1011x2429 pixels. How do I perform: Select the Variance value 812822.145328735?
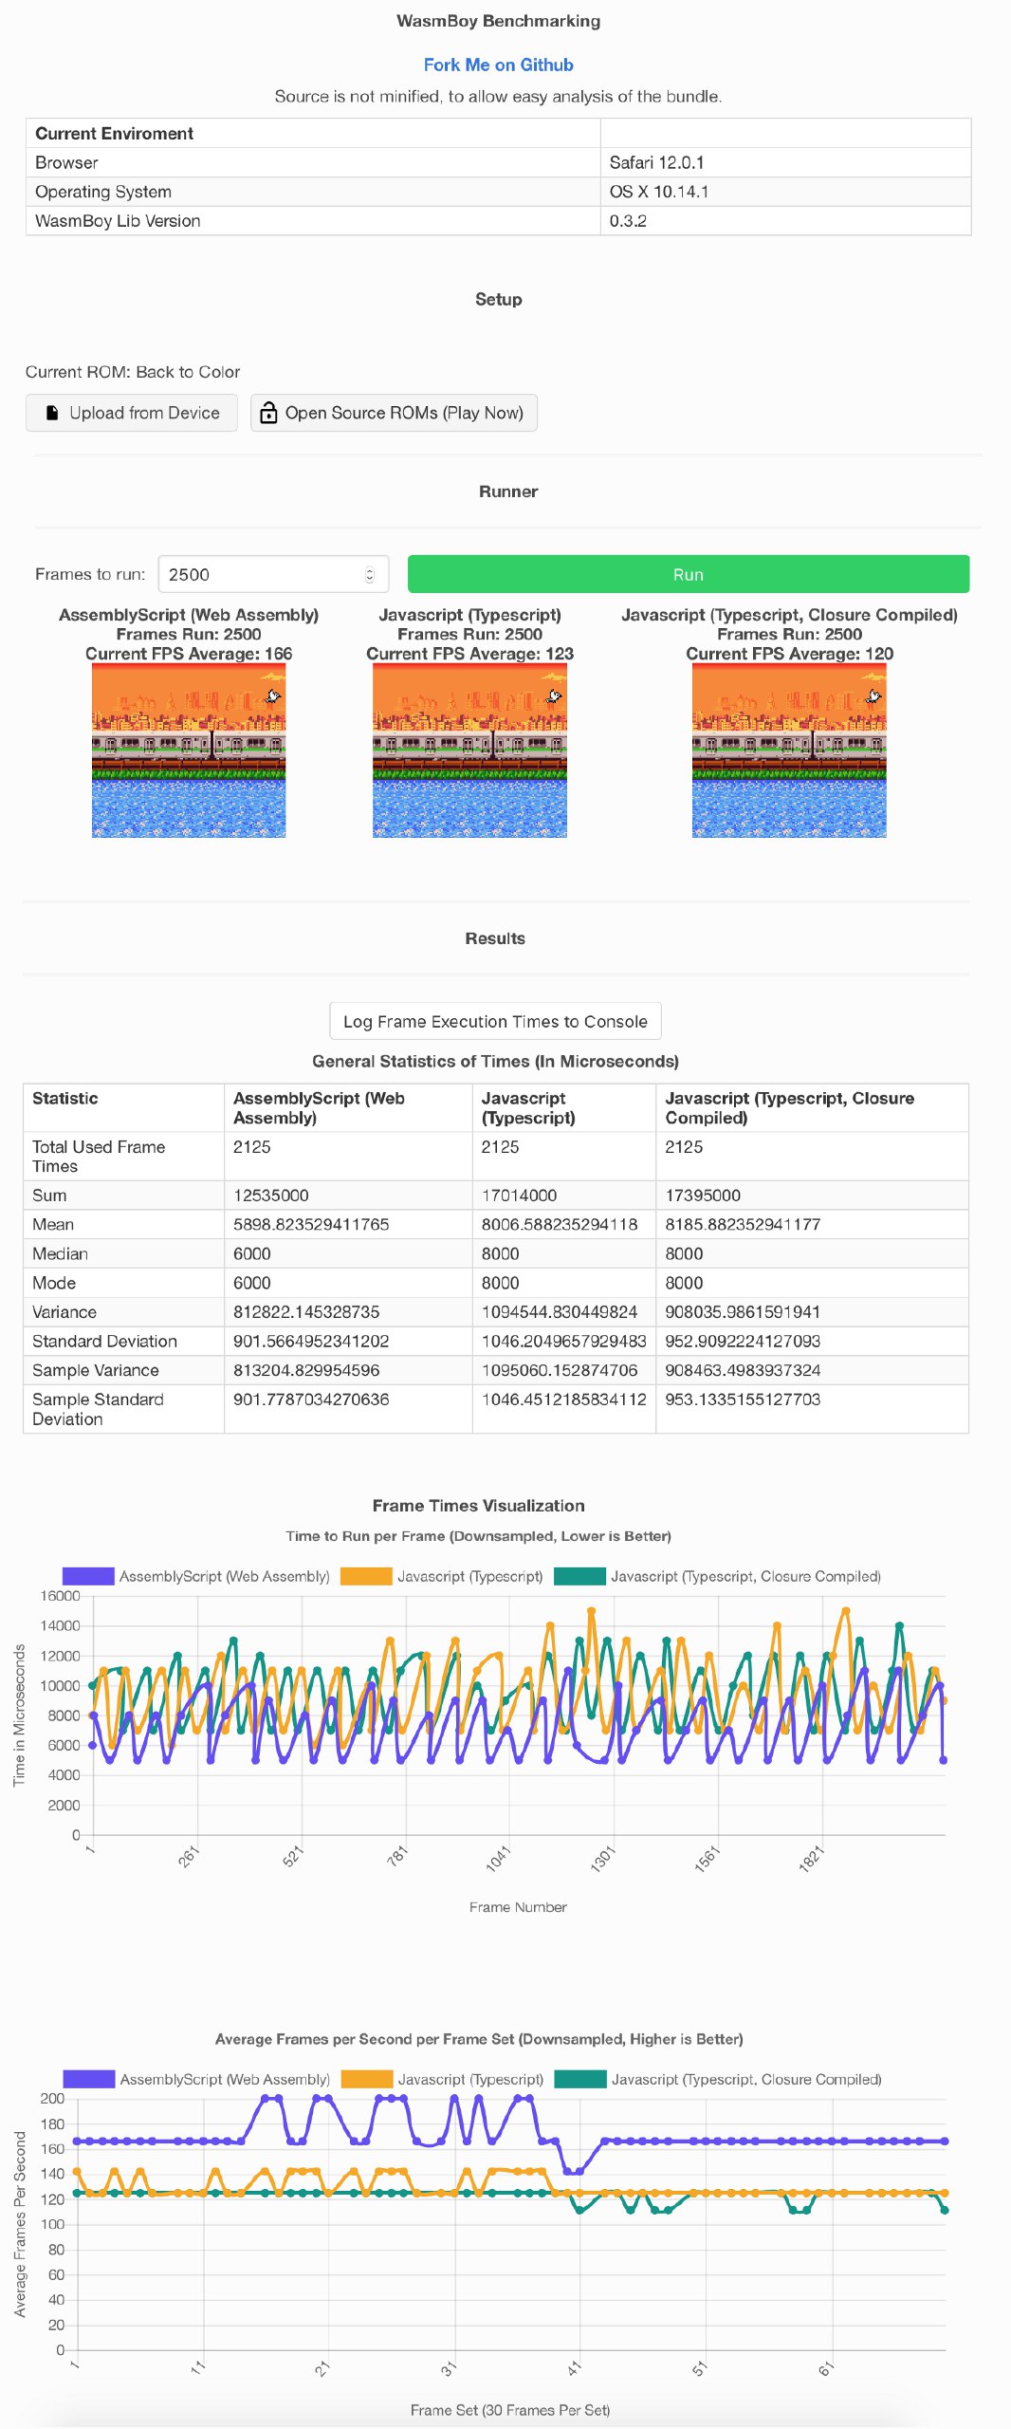click(306, 1311)
